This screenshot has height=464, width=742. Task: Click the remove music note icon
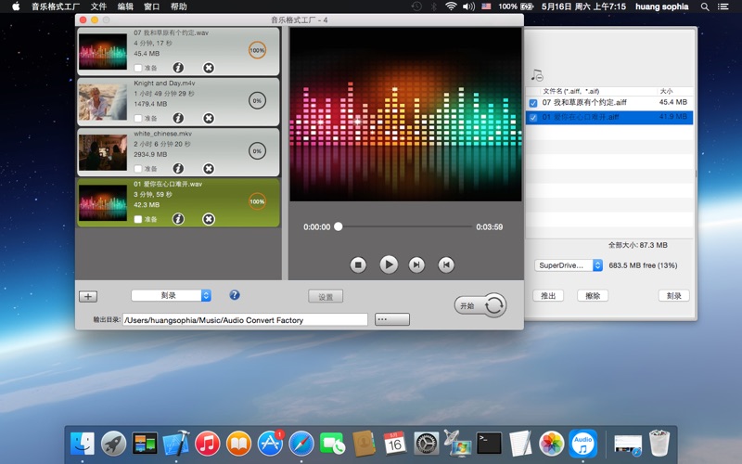(536, 75)
